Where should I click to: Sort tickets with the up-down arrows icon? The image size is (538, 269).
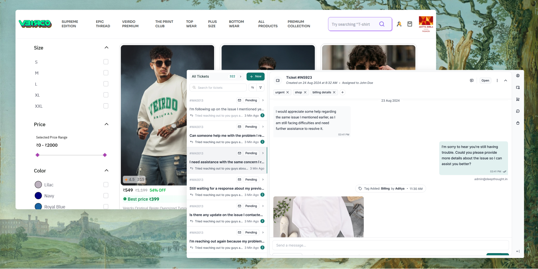252,88
